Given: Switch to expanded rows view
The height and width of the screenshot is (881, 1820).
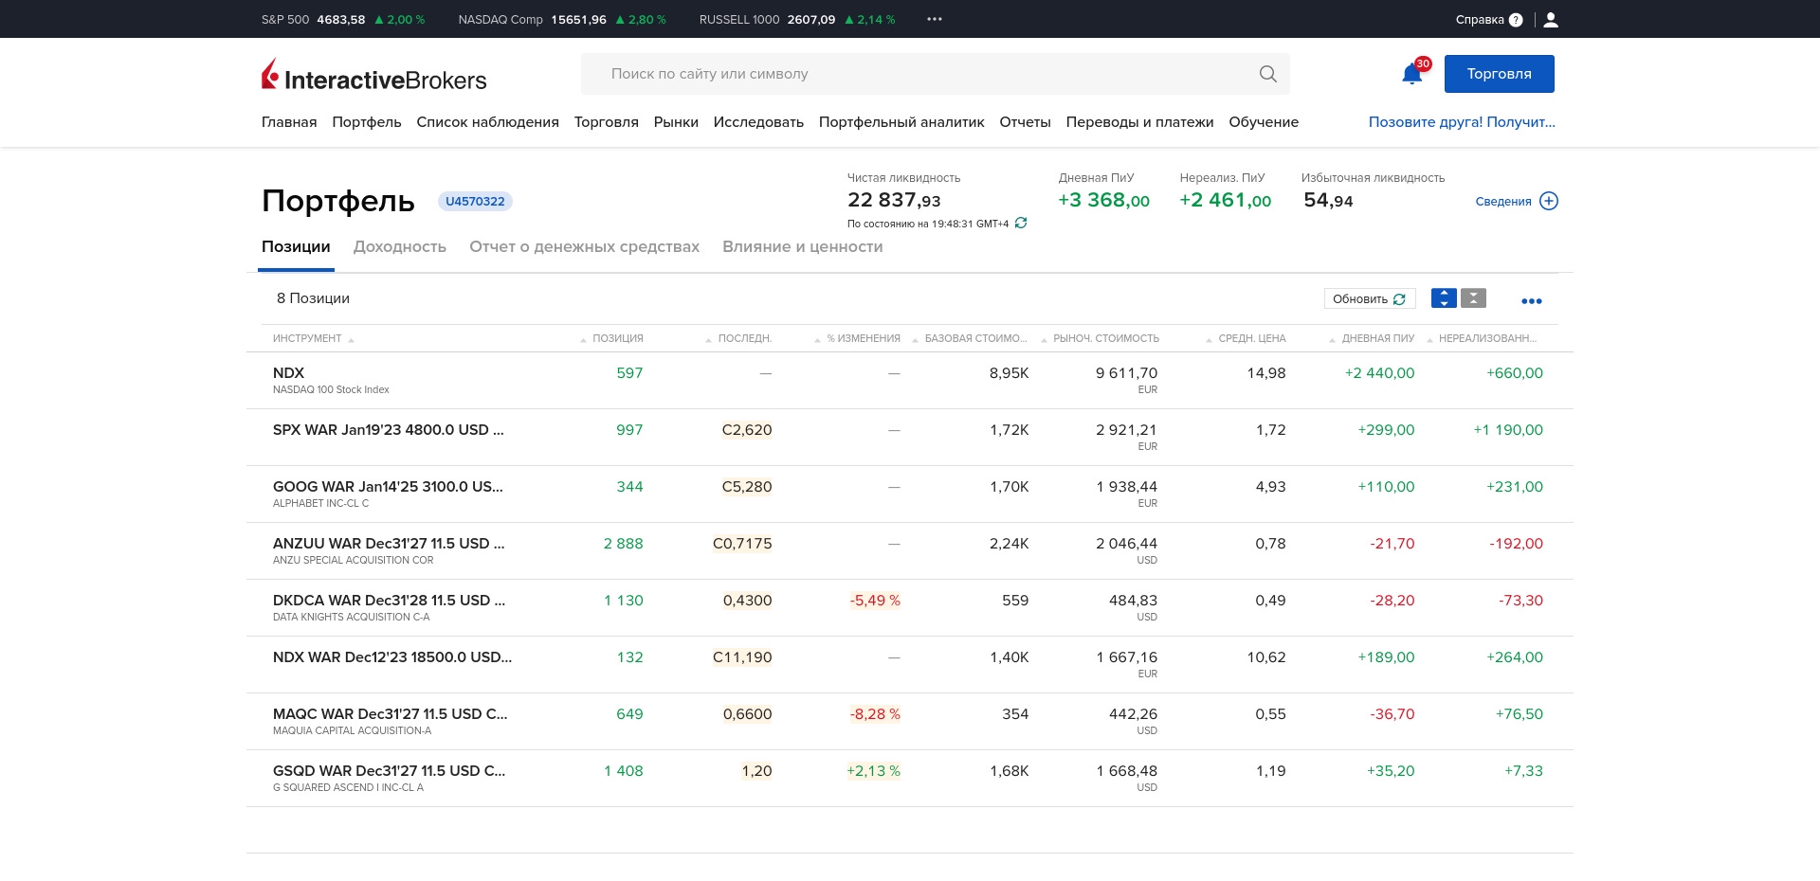Looking at the screenshot, I should [x=1443, y=298].
